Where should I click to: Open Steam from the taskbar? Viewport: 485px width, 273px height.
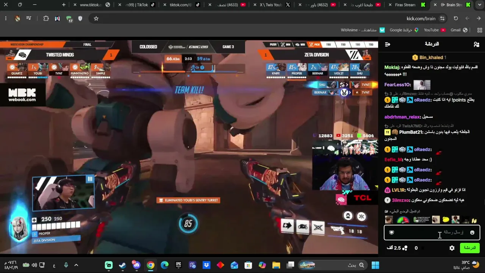pyautogui.click(x=122, y=265)
